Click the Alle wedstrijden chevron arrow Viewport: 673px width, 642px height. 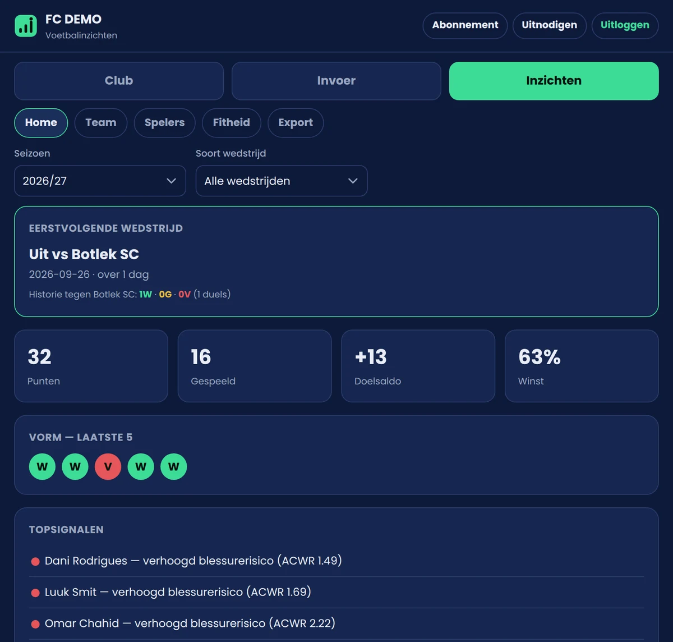coord(353,181)
